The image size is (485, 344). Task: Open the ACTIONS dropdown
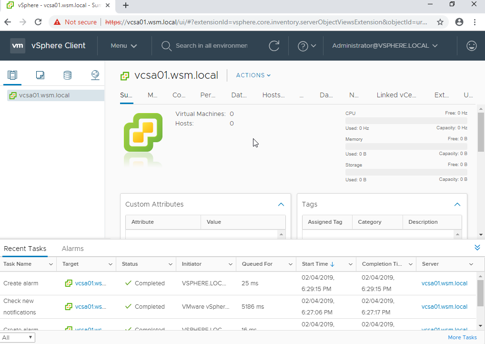[253, 75]
